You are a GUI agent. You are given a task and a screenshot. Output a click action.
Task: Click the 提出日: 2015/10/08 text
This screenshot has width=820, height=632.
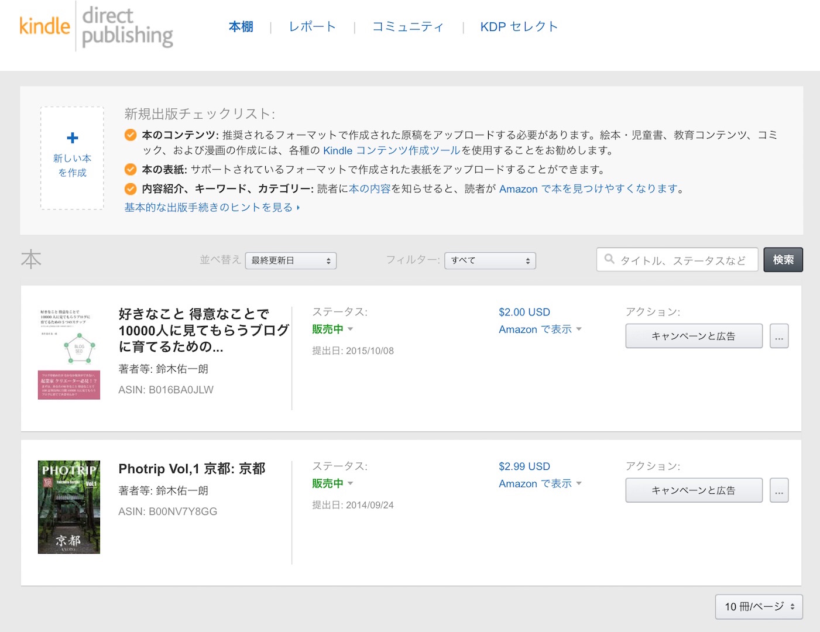pos(353,351)
